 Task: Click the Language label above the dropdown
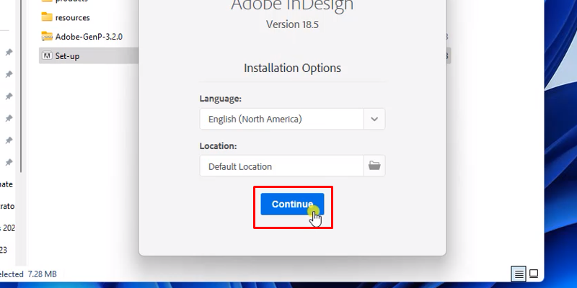[220, 98]
